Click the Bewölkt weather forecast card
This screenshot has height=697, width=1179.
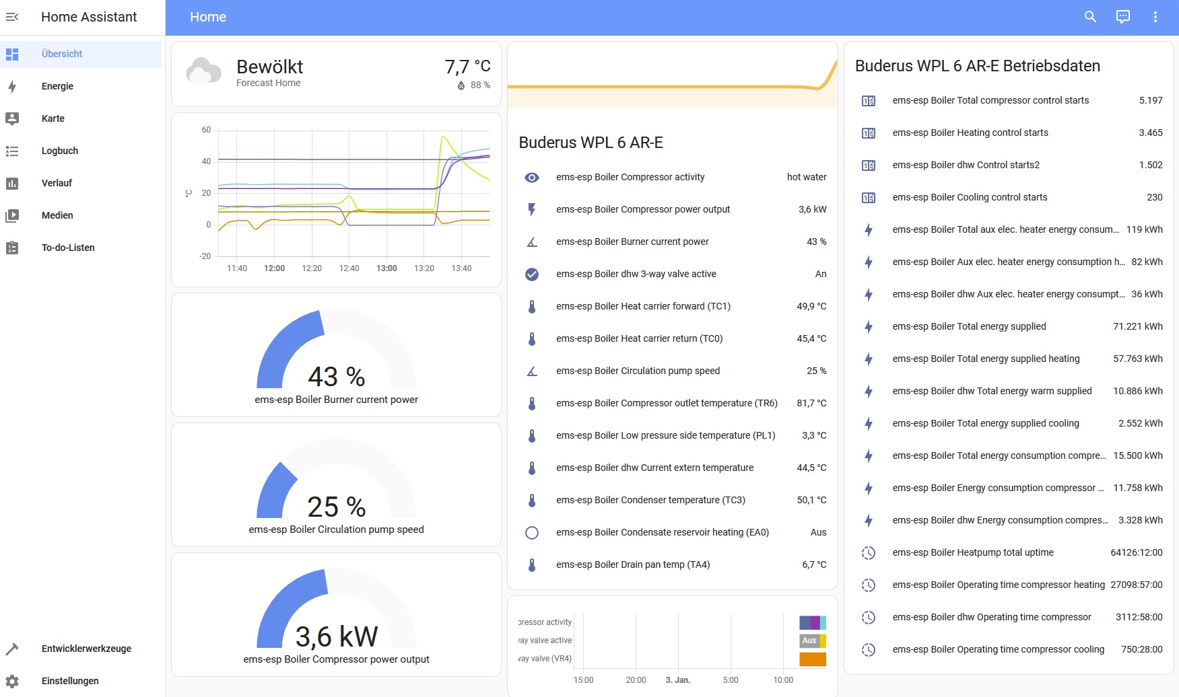coord(336,74)
